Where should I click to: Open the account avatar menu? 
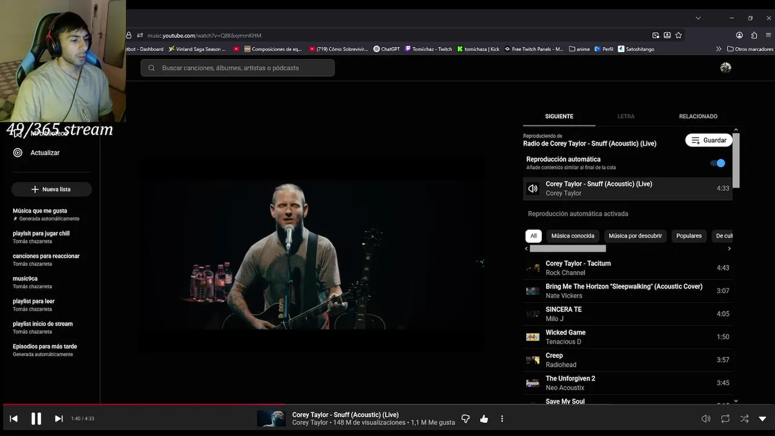point(725,67)
